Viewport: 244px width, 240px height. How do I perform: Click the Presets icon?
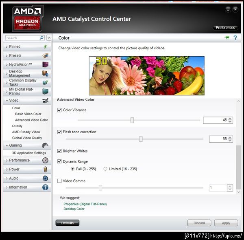point(46,55)
